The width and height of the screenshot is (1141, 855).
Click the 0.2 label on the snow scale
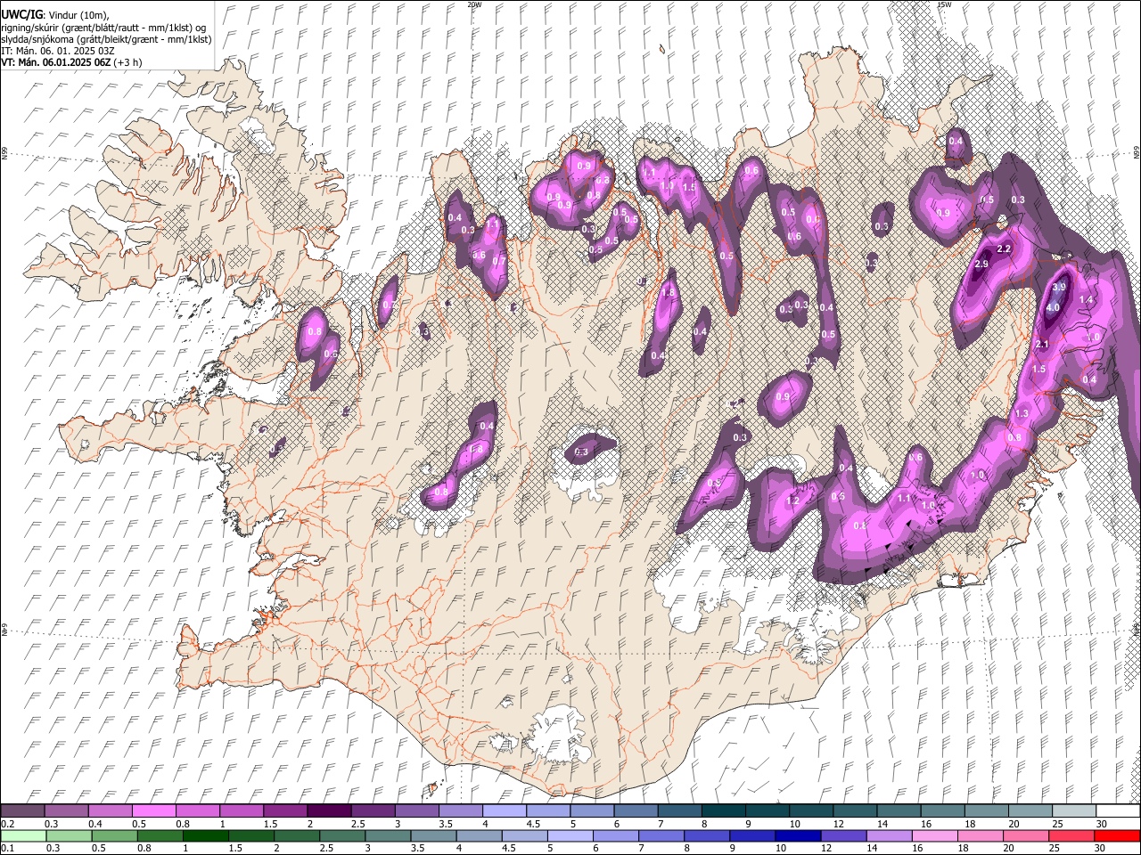tap(7, 824)
